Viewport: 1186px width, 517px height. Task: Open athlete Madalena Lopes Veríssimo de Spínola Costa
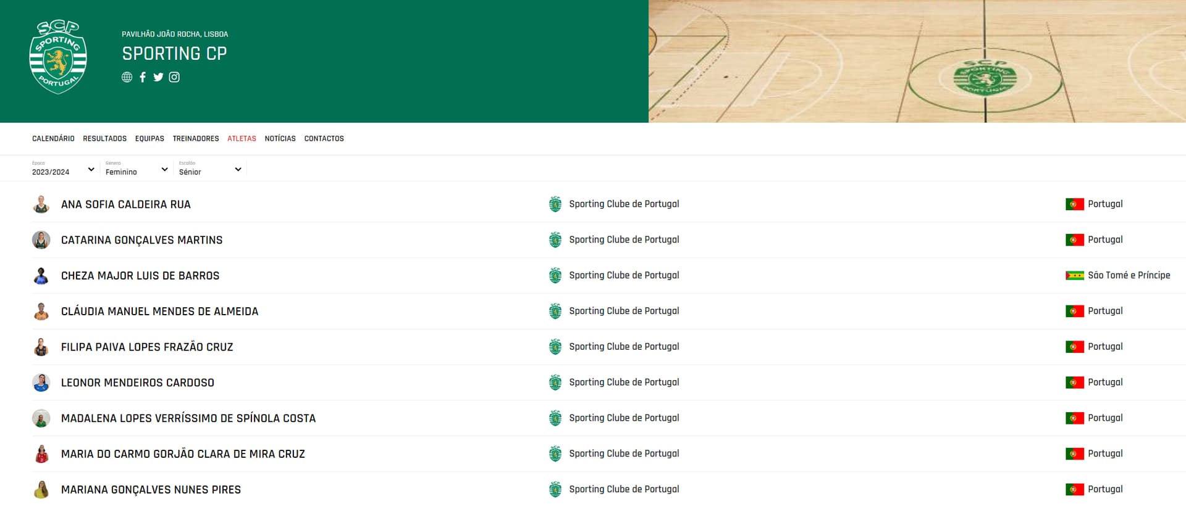188,418
